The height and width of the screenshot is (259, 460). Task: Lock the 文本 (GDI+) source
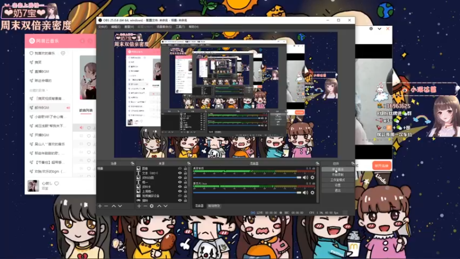coord(185,173)
